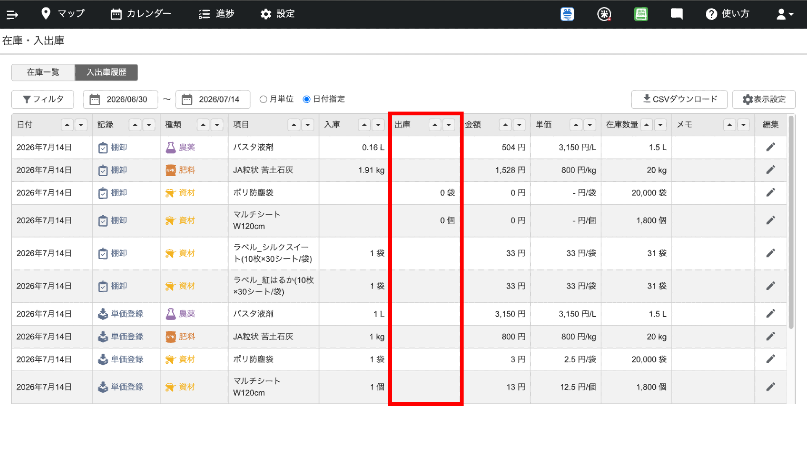This screenshot has width=807, height=453.
Task: Sort 項目 column ascending
Action: [x=294, y=125]
